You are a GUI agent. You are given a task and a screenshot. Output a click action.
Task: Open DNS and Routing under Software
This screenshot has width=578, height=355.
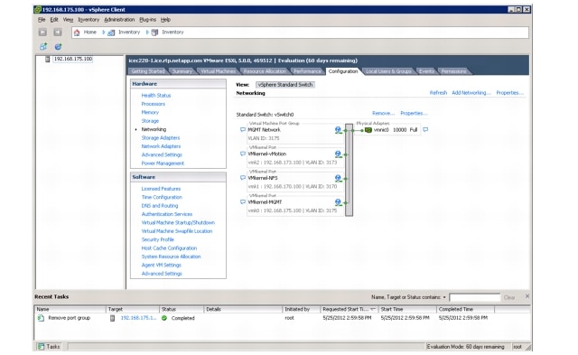pos(160,205)
